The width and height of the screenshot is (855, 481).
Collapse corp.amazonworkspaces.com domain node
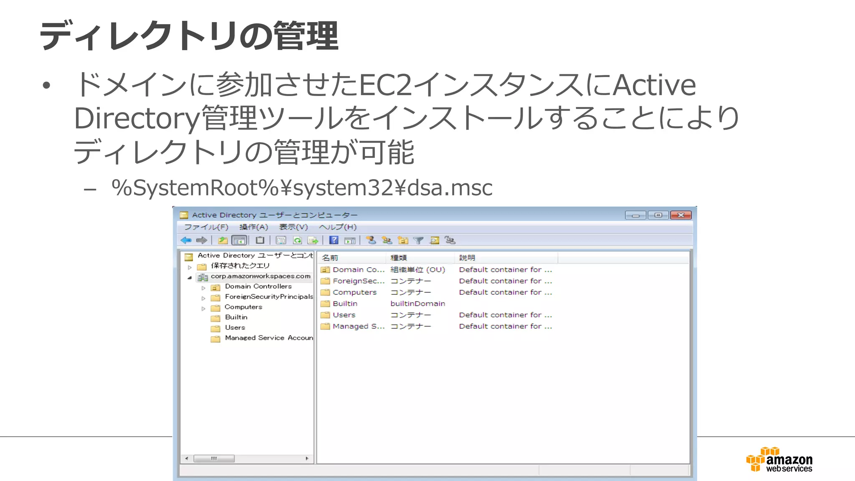pyautogui.click(x=190, y=277)
